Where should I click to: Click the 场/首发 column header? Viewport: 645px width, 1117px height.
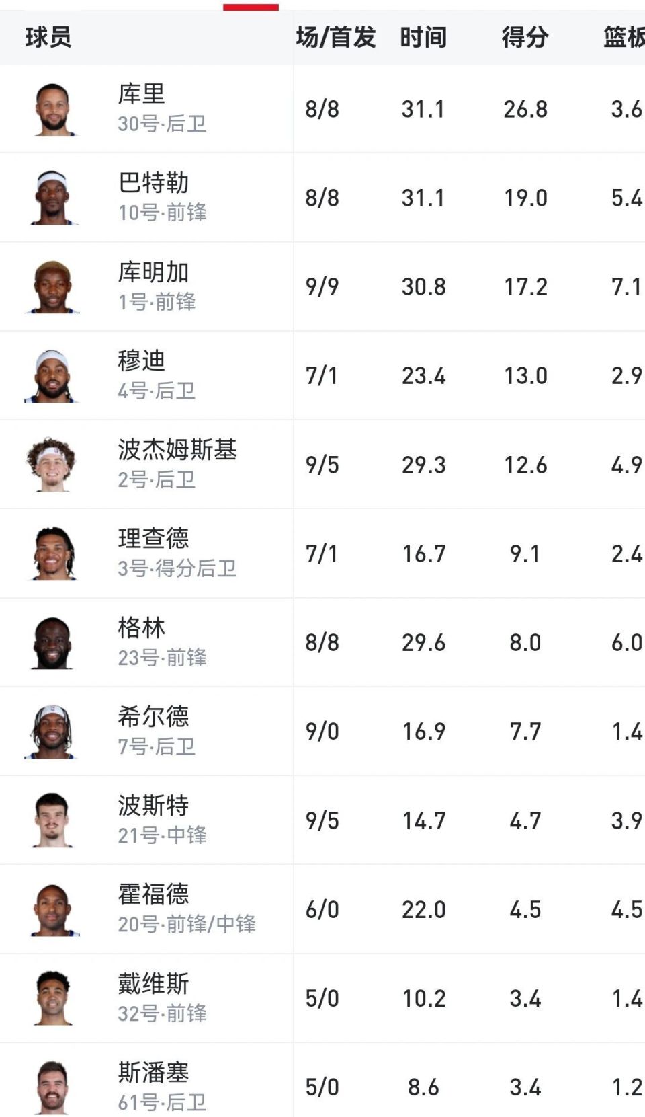pos(336,38)
